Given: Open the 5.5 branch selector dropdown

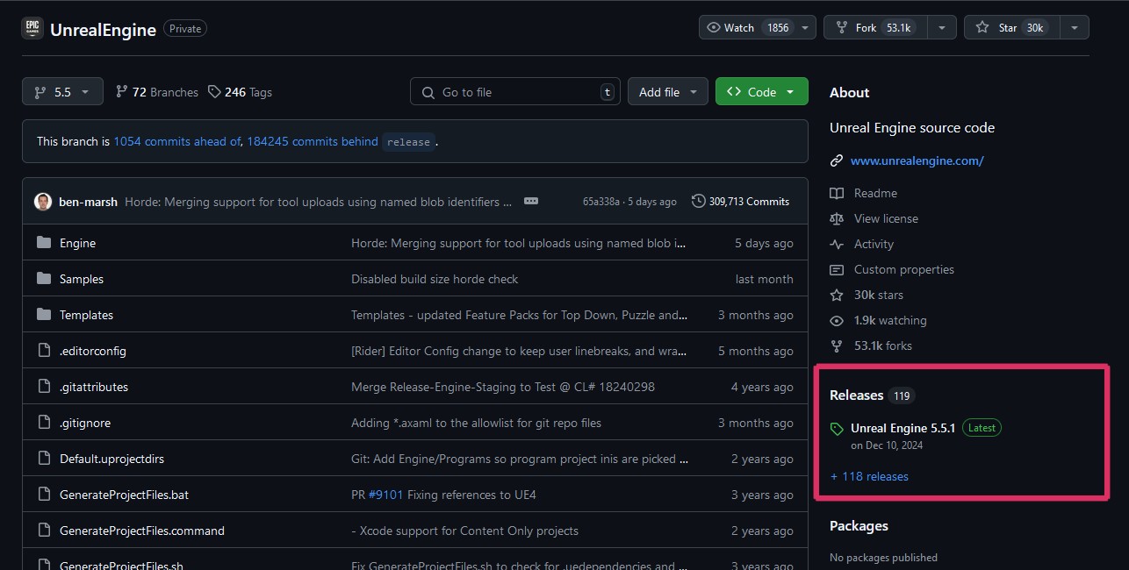Looking at the screenshot, I should [62, 92].
